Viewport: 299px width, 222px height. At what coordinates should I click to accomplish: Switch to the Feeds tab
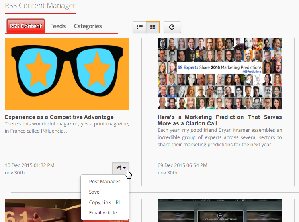point(58,26)
